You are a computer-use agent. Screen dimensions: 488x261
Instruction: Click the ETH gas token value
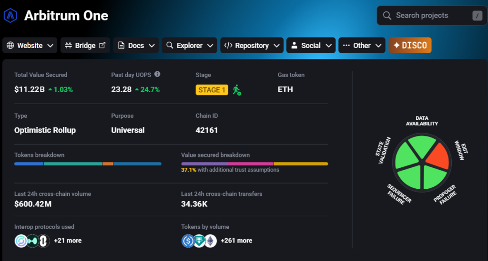coord(285,89)
